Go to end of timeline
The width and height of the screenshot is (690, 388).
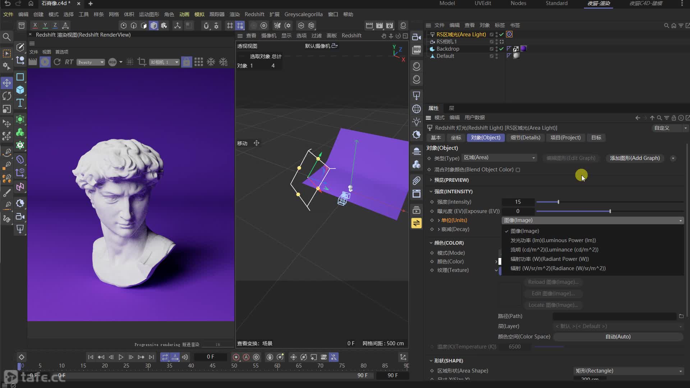click(151, 357)
